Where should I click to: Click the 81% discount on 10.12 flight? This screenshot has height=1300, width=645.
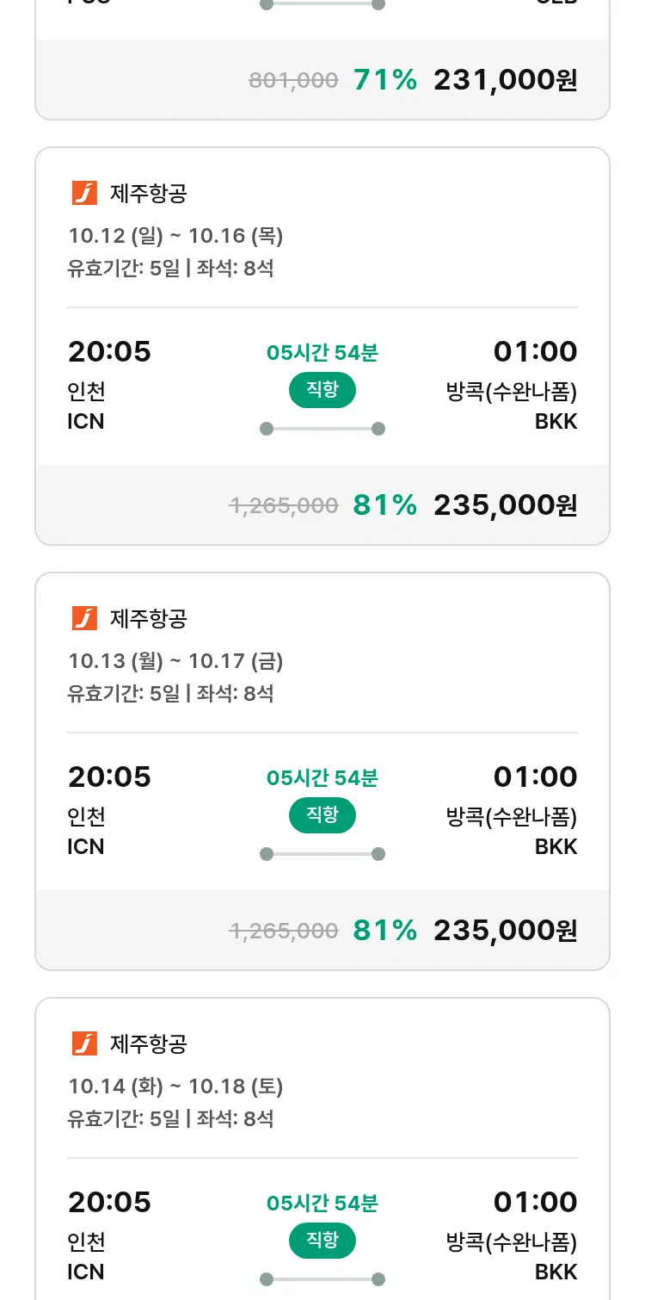click(x=384, y=505)
